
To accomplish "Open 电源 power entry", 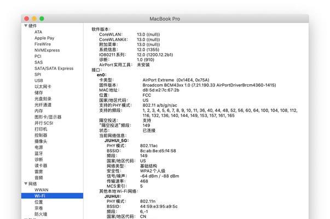I will (39, 147).
